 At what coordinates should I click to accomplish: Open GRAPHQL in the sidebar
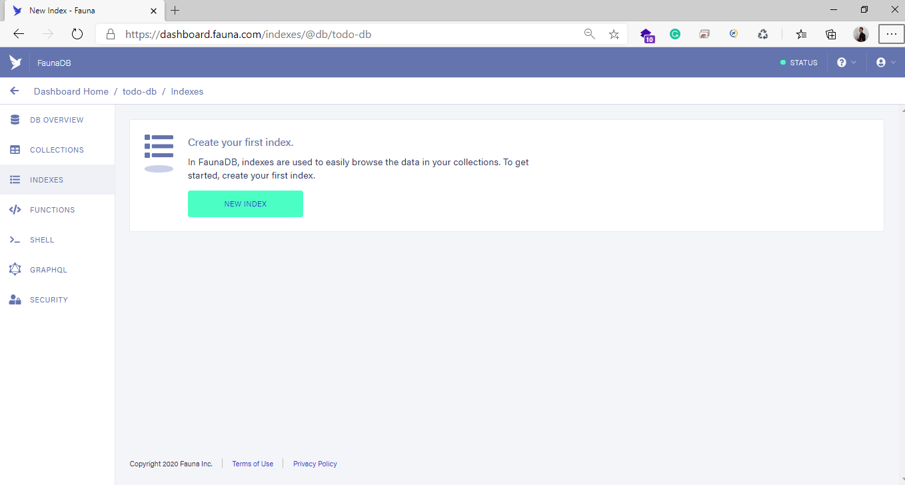click(x=57, y=270)
